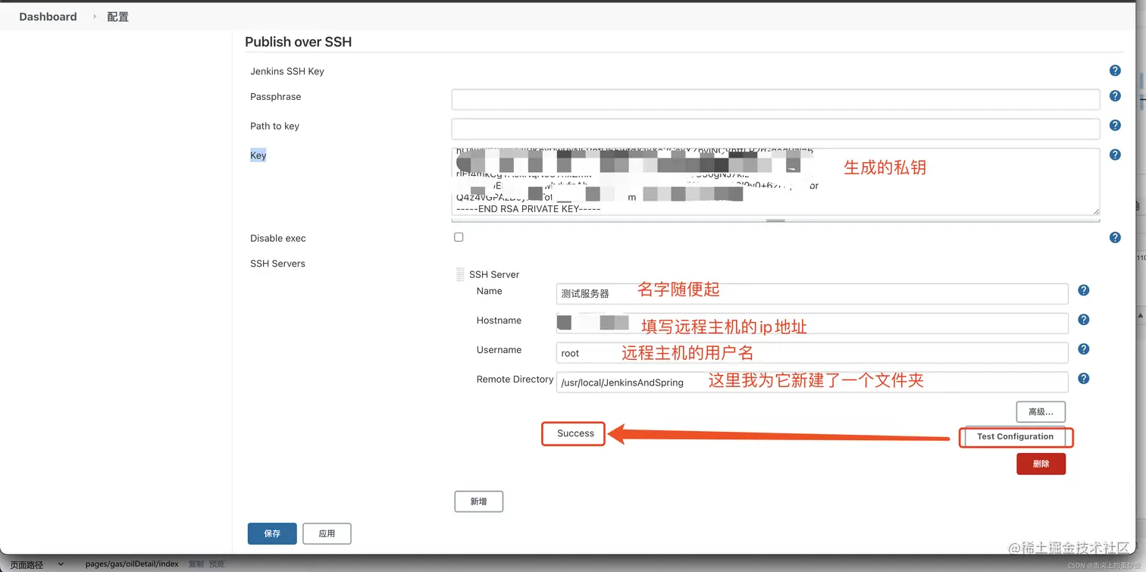Open the 高级... advanced settings button

click(1041, 412)
